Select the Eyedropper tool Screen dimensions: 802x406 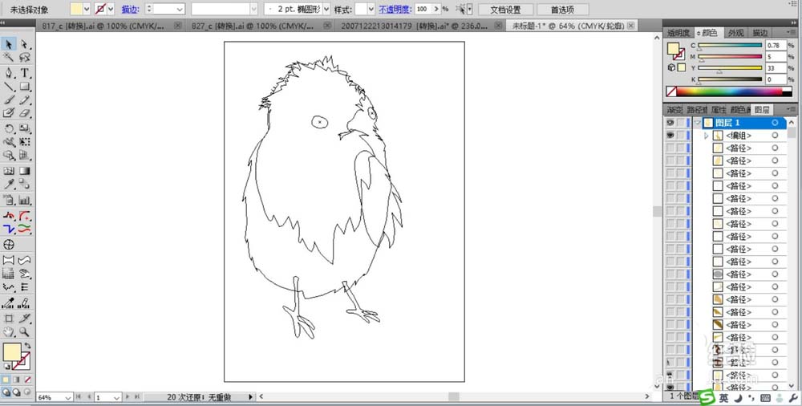click(x=9, y=185)
